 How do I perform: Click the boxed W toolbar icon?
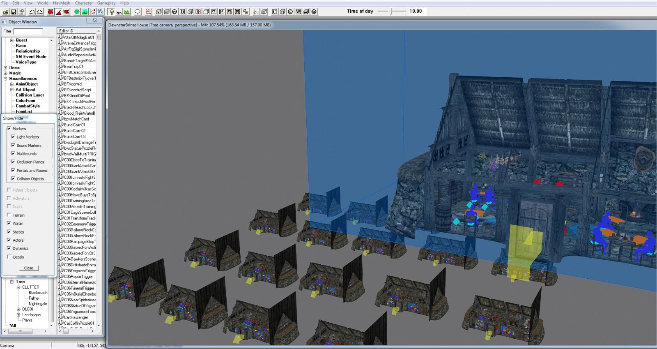click(298, 12)
